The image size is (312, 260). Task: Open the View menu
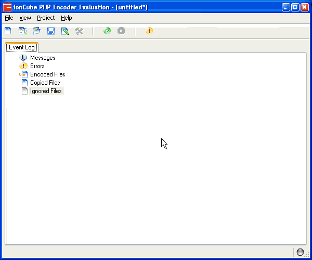25,18
